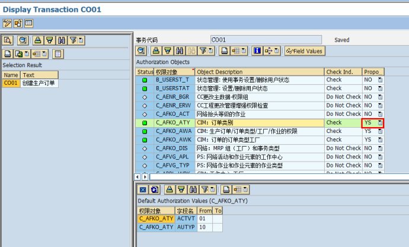Open Proposal dropdown for C_AFVG_TYP row
The width and height of the screenshot is (409, 247).
pos(380,166)
